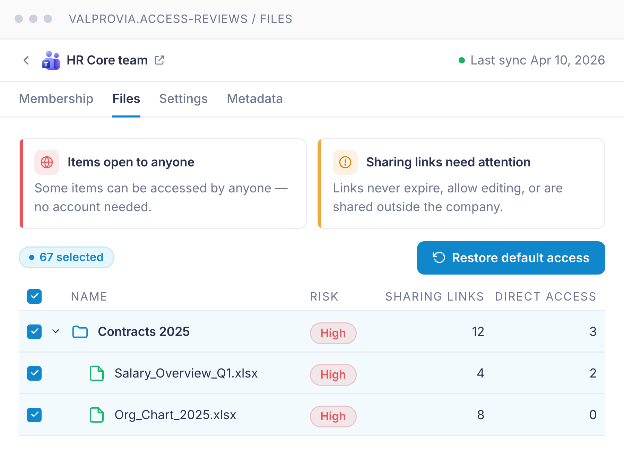This screenshot has height=468, width=624.
Task: Click direct access count 3 for Contracts 2025
Action: (593, 332)
